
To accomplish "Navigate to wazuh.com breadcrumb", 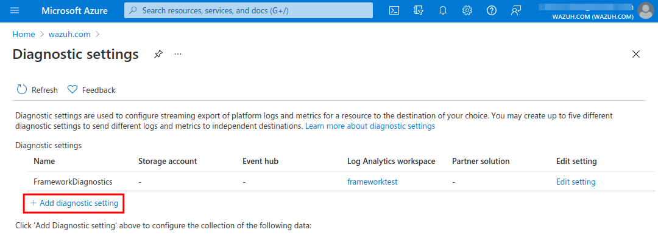I will point(69,34).
